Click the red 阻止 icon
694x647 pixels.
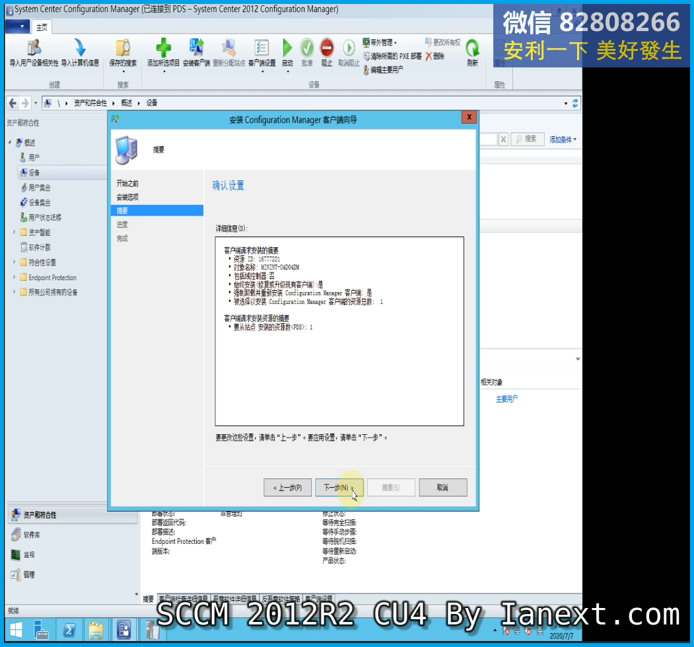click(327, 48)
